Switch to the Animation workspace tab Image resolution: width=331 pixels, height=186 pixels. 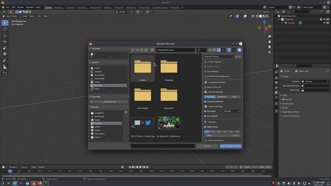point(119,8)
